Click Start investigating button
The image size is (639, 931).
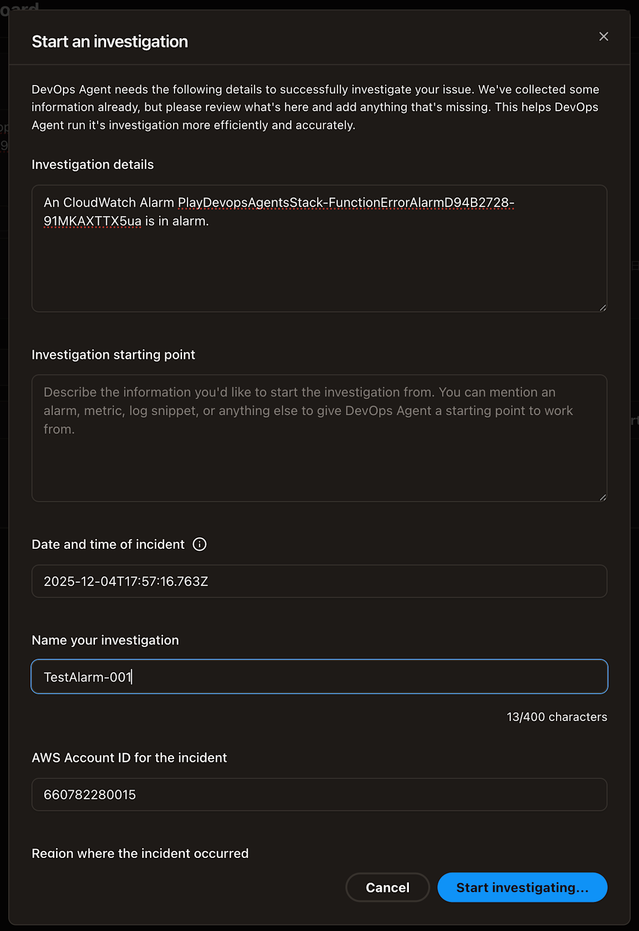(522, 887)
